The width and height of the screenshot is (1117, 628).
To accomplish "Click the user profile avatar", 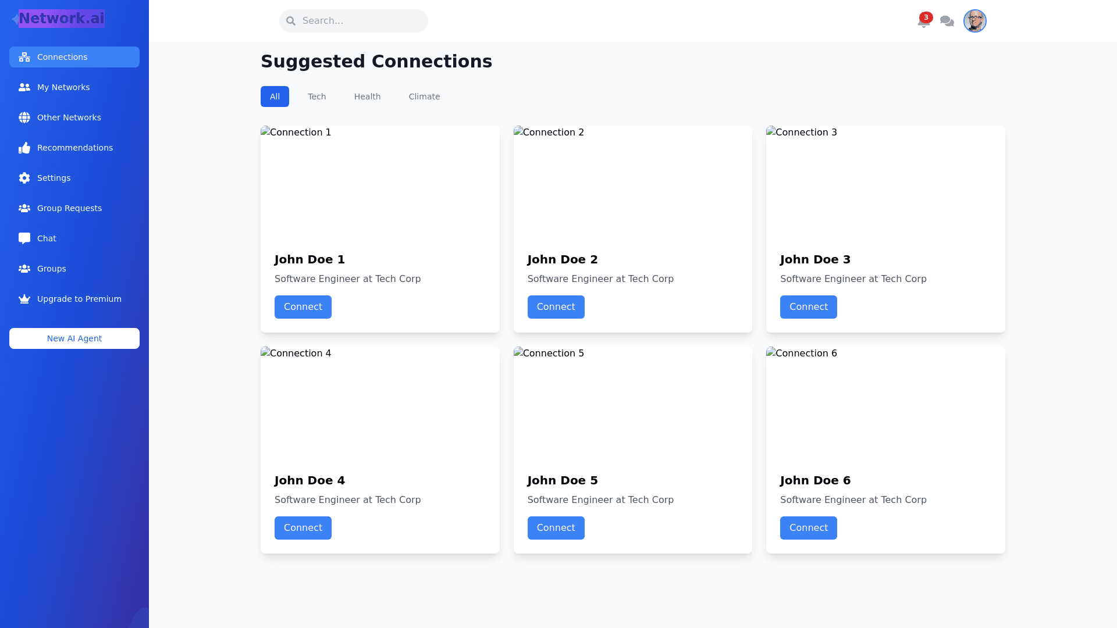I will click(974, 21).
